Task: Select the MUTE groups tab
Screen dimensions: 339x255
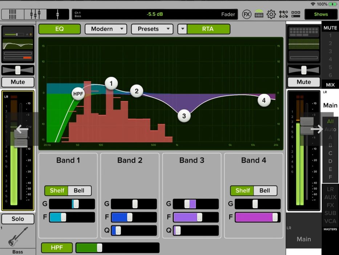Action: click(x=330, y=28)
